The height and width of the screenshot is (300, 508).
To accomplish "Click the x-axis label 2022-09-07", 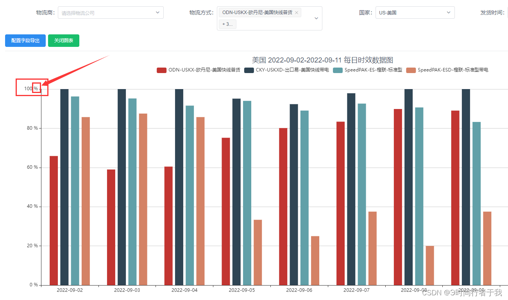I will pyautogui.click(x=356, y=290).
